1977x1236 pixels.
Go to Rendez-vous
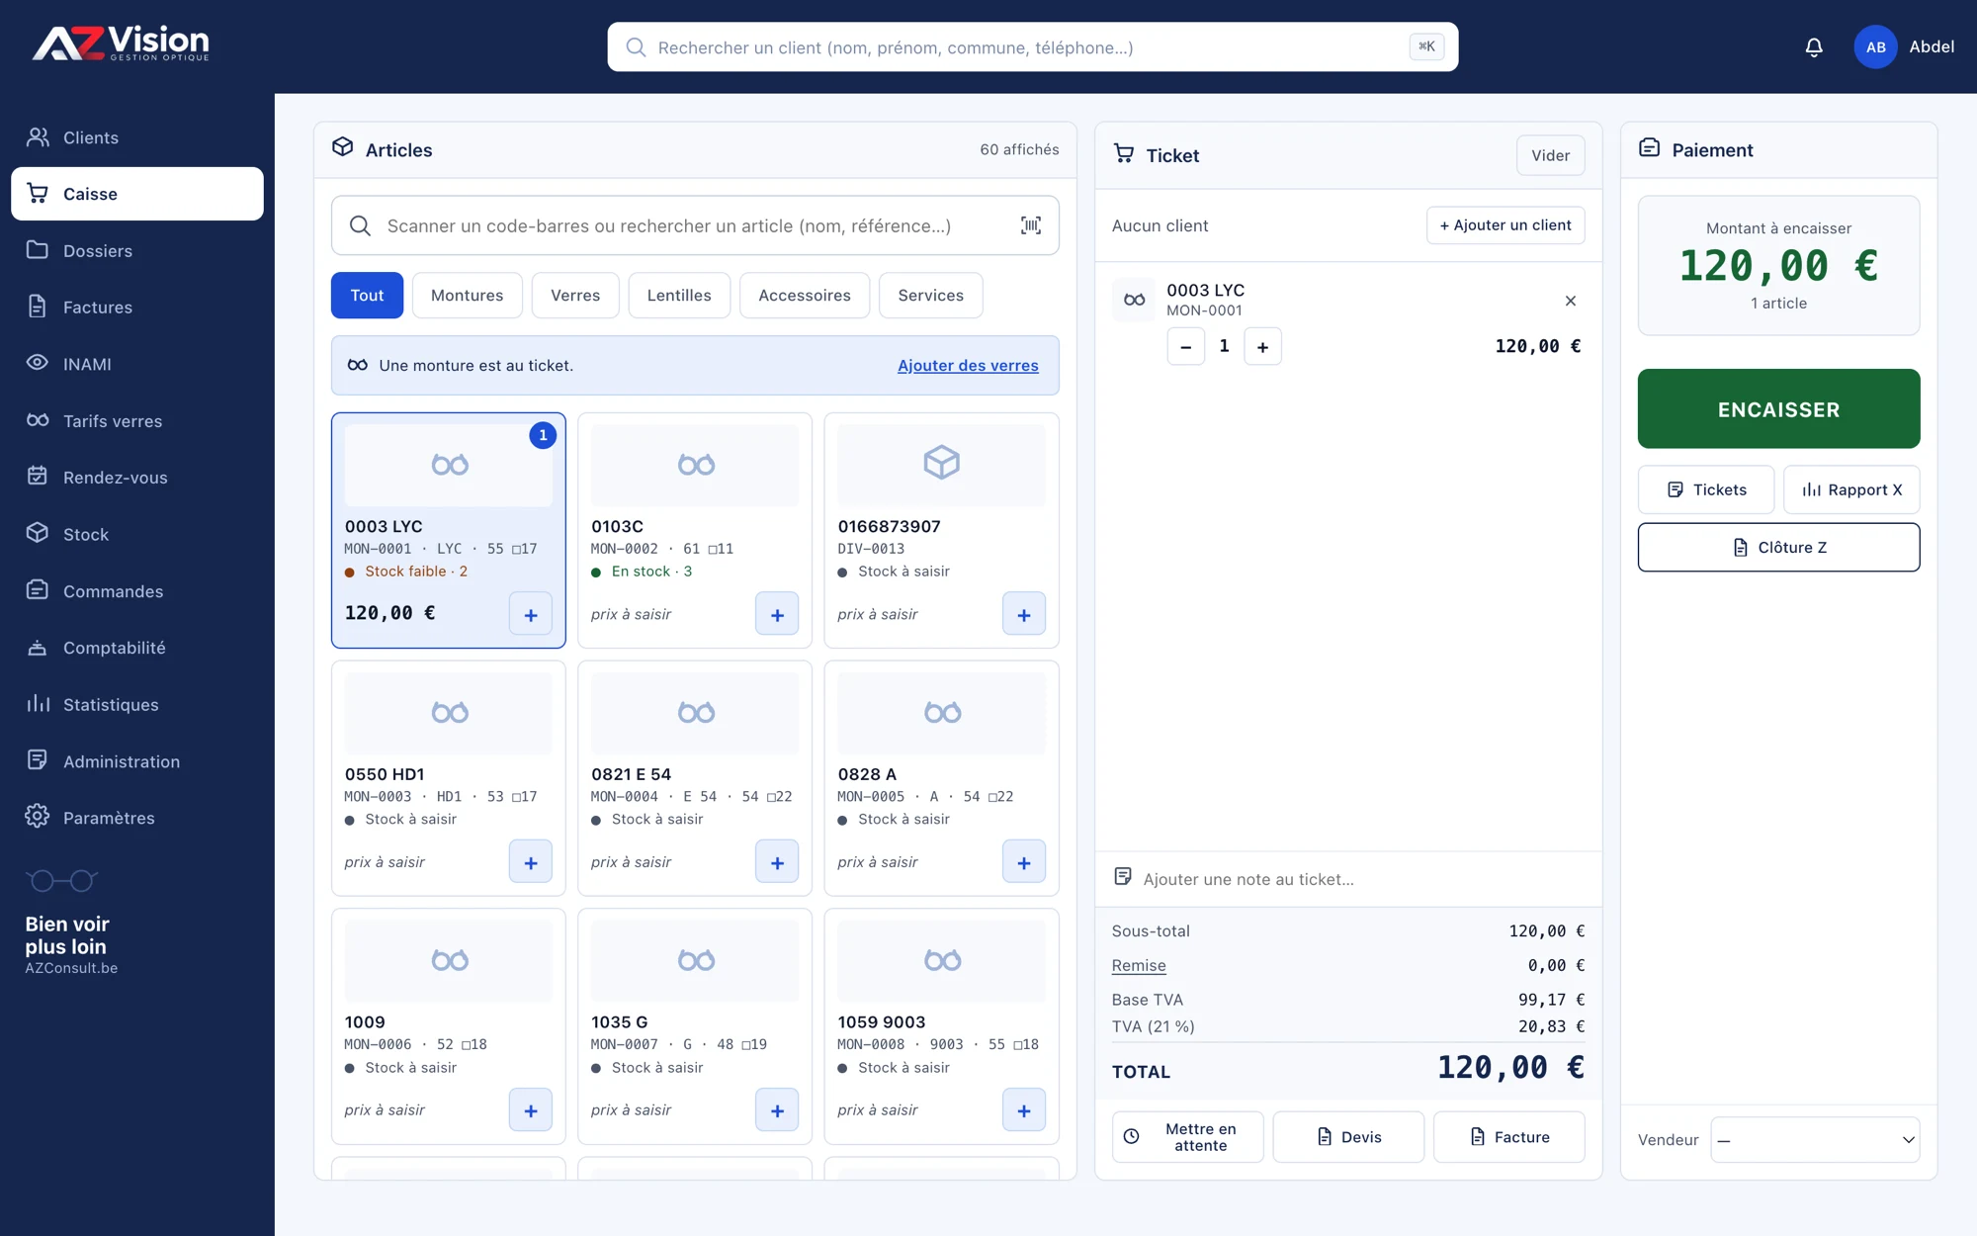pos(137,478)
